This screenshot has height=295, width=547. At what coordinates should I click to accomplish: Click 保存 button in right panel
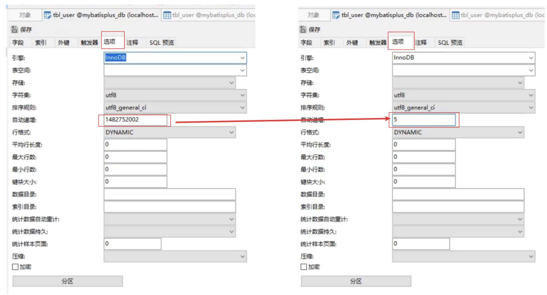[x=310, y=29]
